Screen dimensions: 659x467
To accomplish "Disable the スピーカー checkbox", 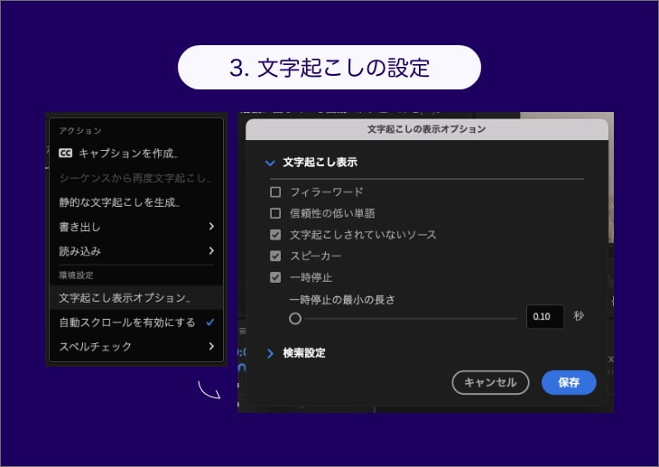I will coord(275,257).
